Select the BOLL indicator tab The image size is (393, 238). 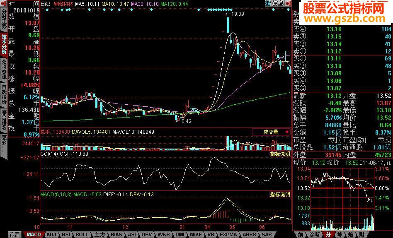[82, 235]
